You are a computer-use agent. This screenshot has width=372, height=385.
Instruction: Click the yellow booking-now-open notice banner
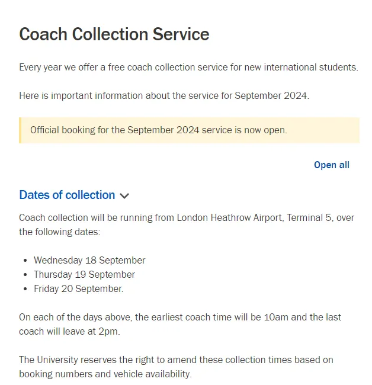click(x=190, y=130)
